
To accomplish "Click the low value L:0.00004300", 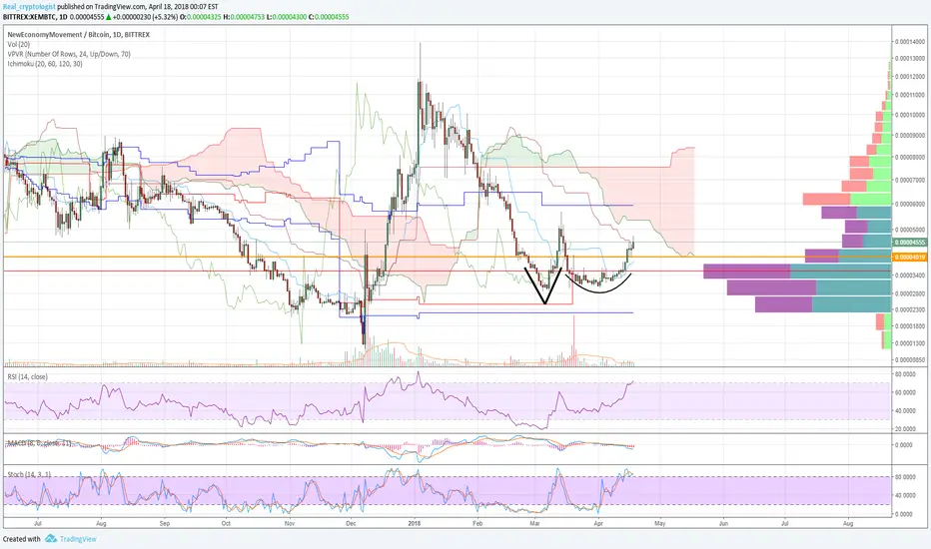I will (x=286, y=17).
